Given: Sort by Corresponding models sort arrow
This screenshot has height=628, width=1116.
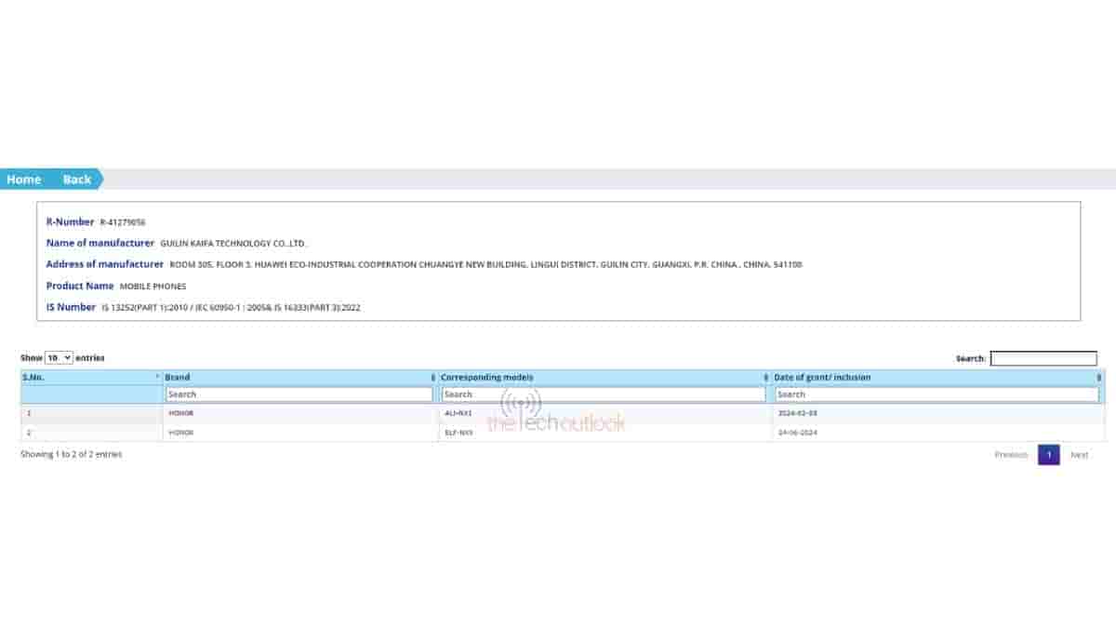Looking at the screenshot, I should pos(765,378).
